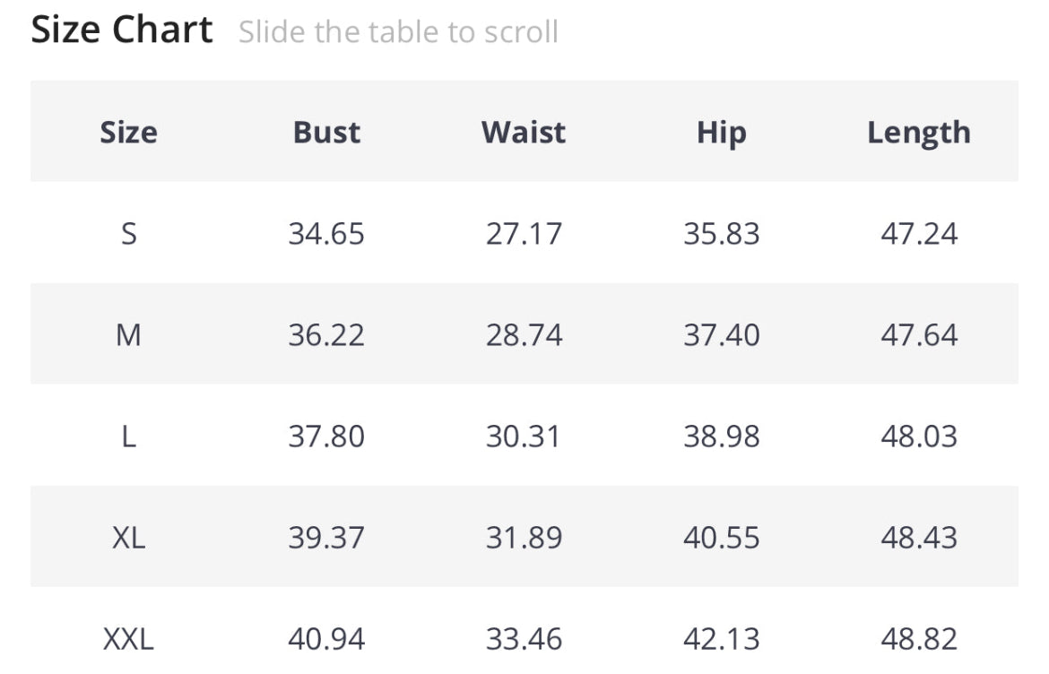This screenshot has height=674, width=1049.
Task: Select the XXL size row label
Action: 128,638
